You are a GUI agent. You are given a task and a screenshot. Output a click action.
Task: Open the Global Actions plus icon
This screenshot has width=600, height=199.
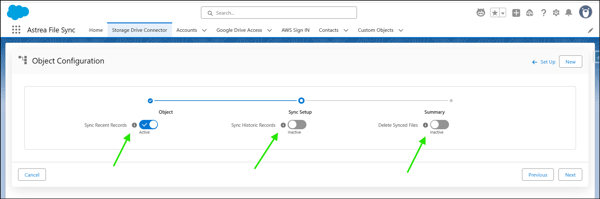[516, 13]
